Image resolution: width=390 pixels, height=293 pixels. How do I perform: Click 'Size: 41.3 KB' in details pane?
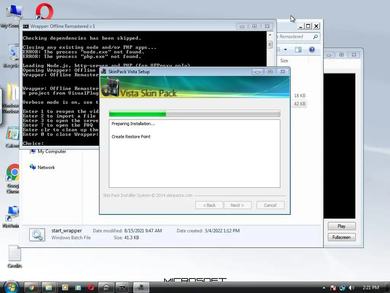126,238
